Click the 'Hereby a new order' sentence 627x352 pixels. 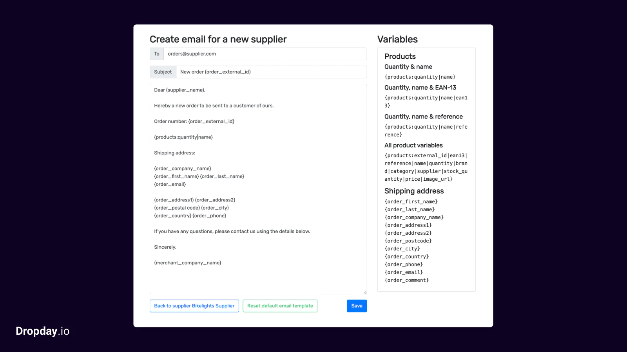[214, 106]
